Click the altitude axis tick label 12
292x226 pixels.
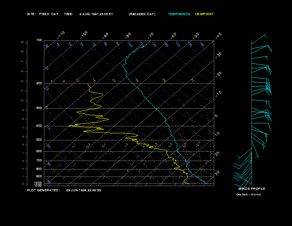coord(22,81)
